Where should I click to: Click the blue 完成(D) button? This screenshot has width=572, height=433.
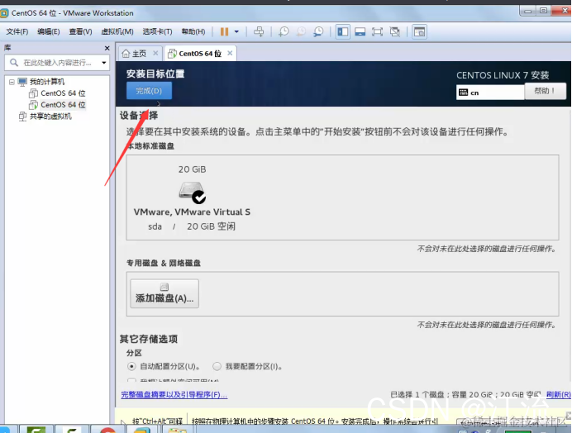[x=149, y=91]
